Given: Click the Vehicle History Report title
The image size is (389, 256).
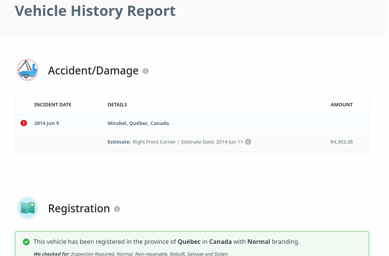Looking at the screenshot, I should coord(95,11).
